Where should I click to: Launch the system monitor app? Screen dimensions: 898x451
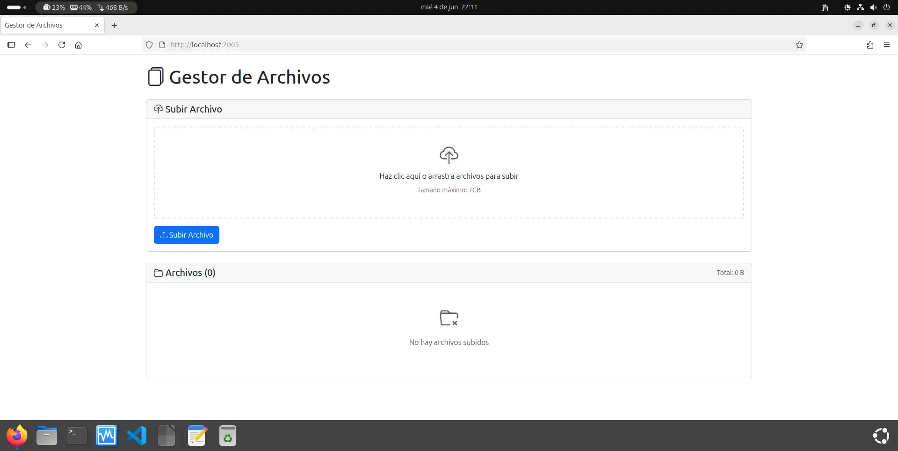[106, 435]
